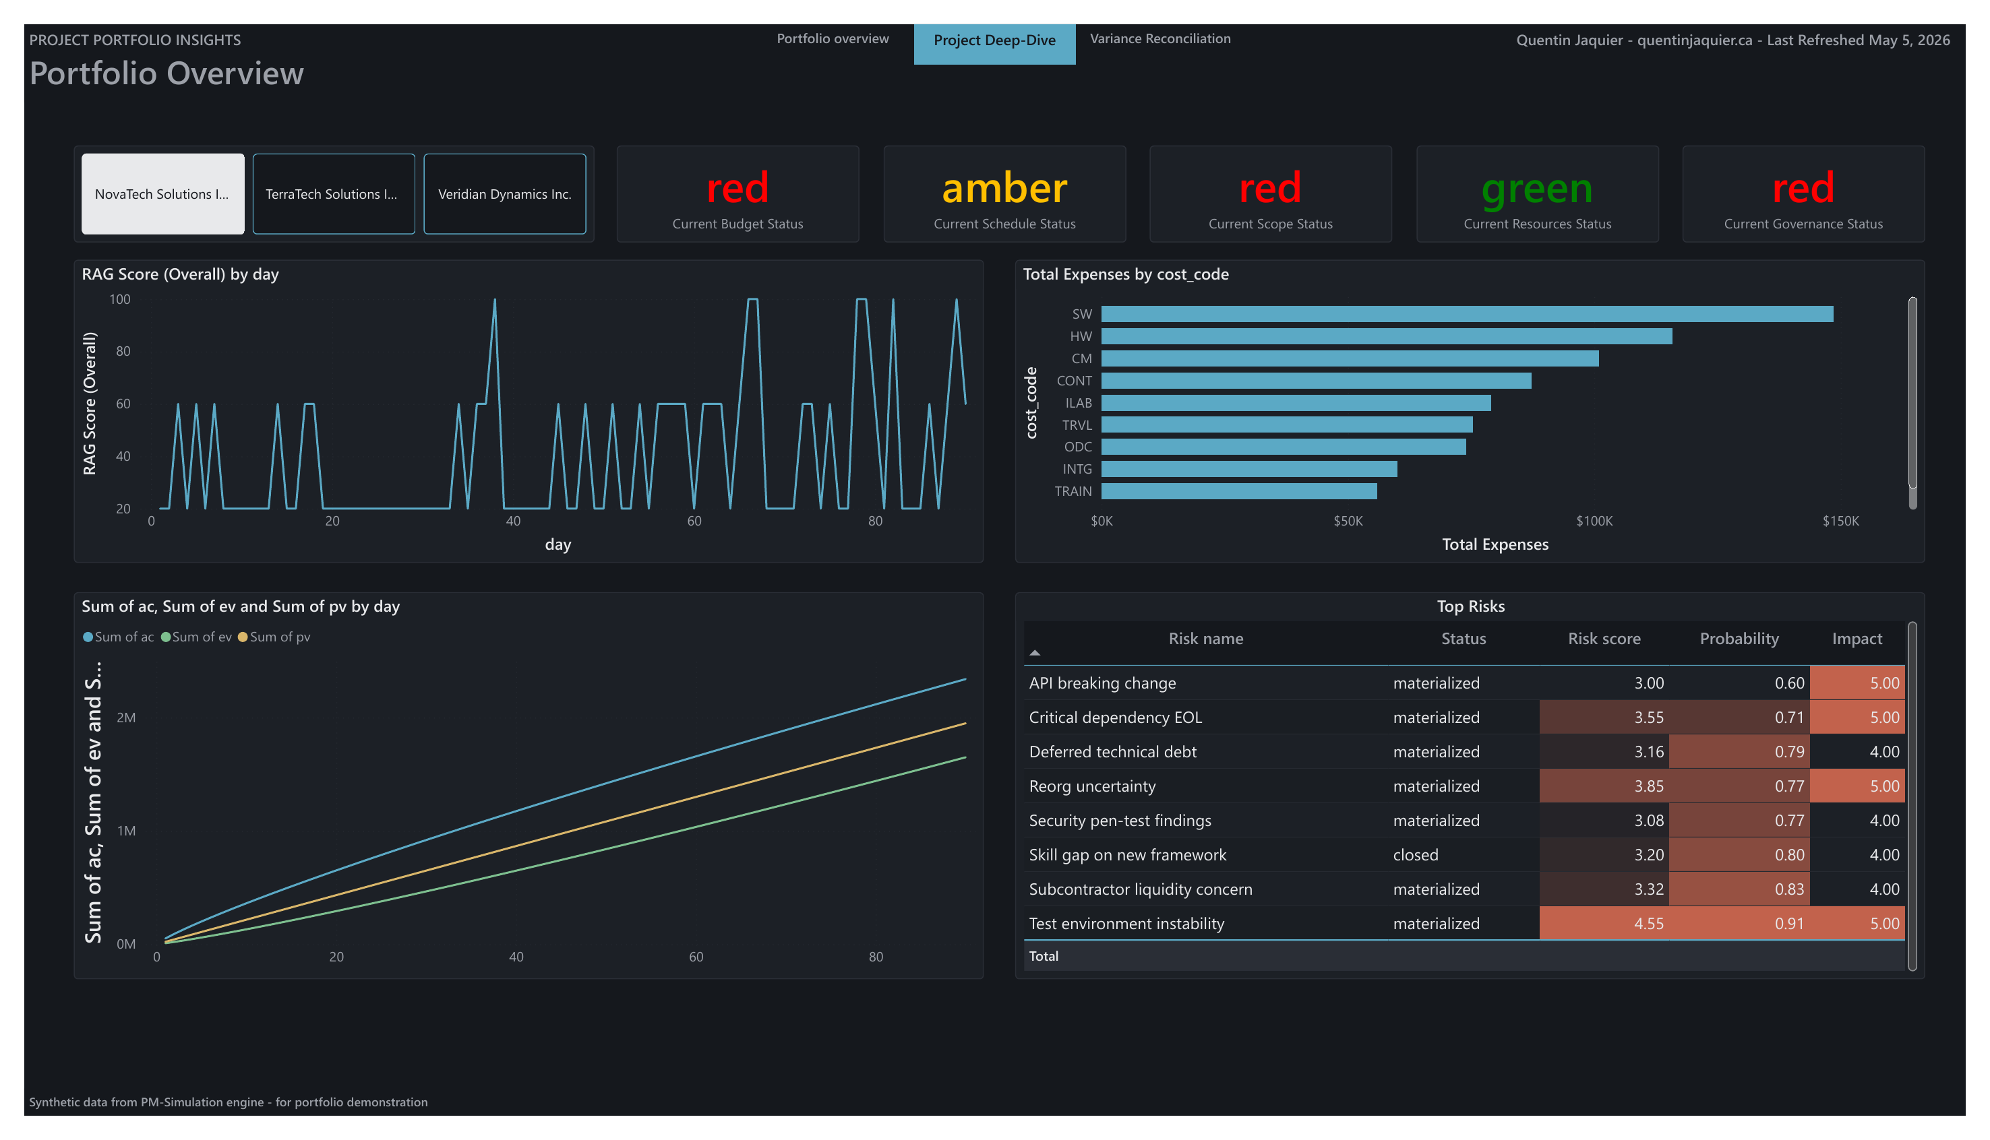
Task: Click the Top Risks table scrollbar
Action: (x=1912, y=796)
